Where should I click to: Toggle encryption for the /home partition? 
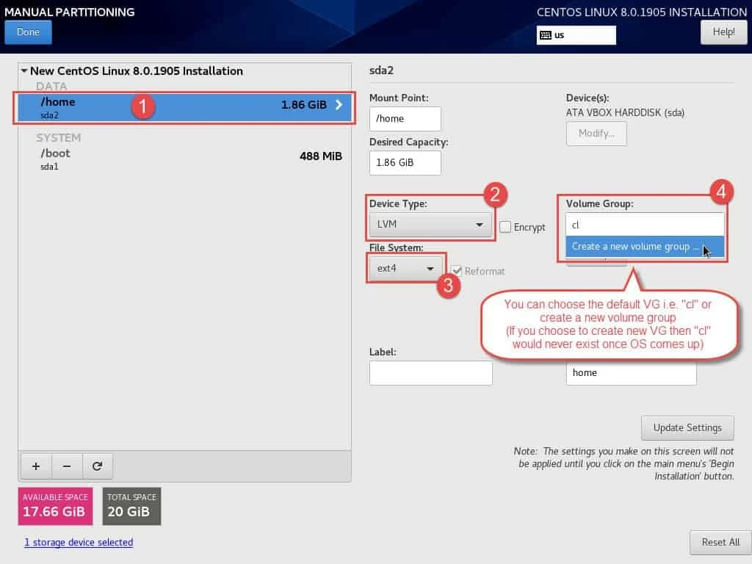pyautogui.click(x=505, y=227)
